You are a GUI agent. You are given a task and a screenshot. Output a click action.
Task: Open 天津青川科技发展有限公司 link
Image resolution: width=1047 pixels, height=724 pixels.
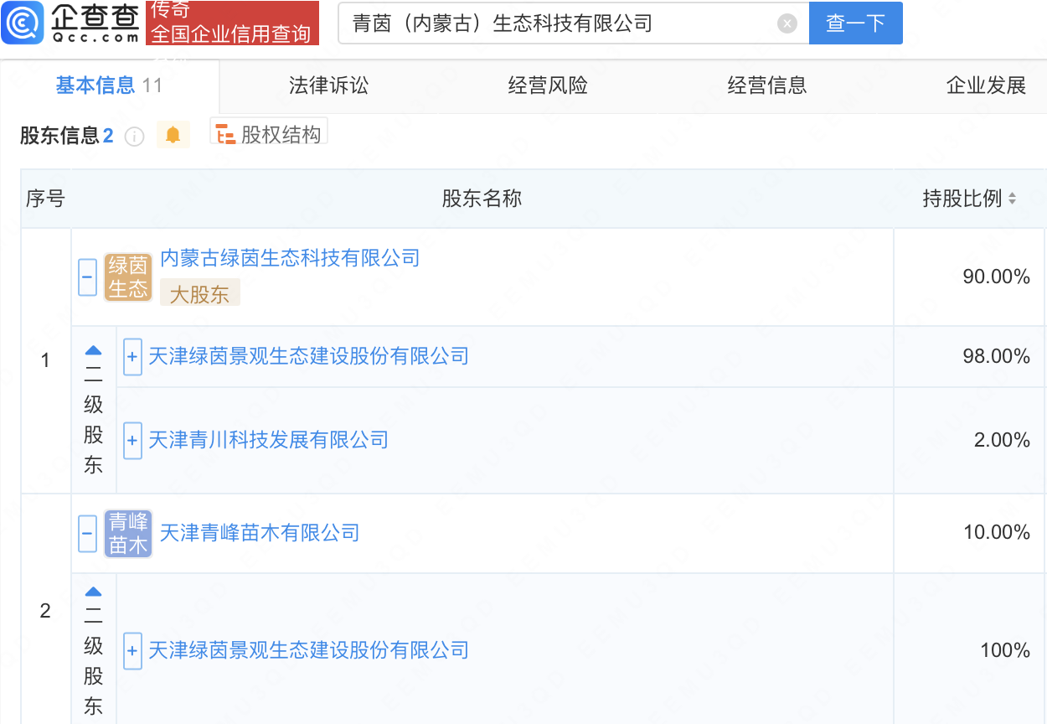[268, 440]
